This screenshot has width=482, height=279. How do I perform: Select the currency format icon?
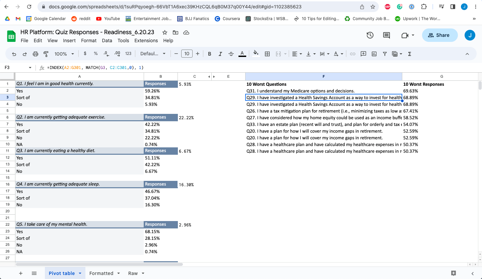[85, 54]
